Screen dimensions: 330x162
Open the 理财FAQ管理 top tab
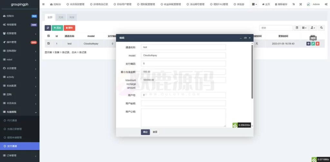(x=219, y=4)
